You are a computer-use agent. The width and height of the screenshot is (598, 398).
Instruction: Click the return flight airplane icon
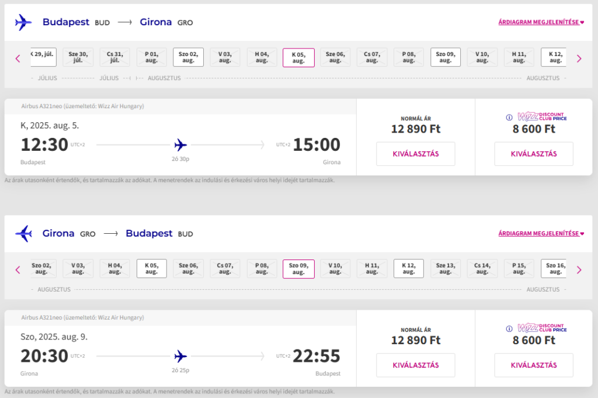[23, 234]
